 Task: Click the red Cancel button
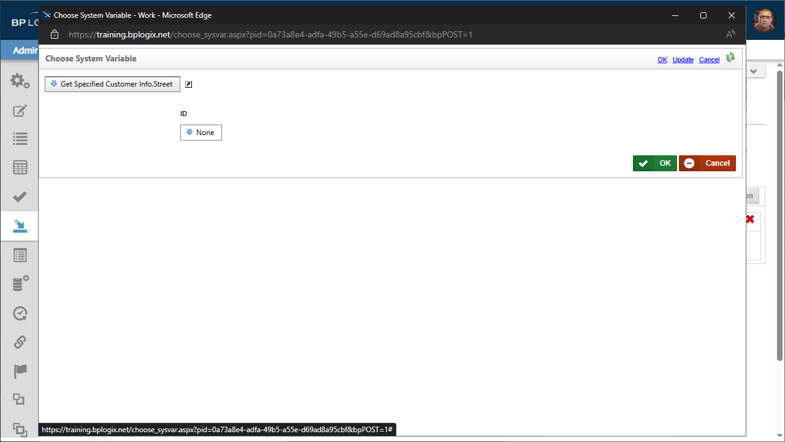click(707, 163)
